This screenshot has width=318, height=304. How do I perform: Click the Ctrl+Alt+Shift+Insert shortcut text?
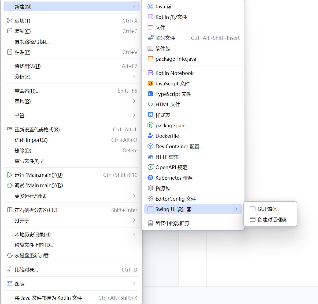tap(215, 38)
